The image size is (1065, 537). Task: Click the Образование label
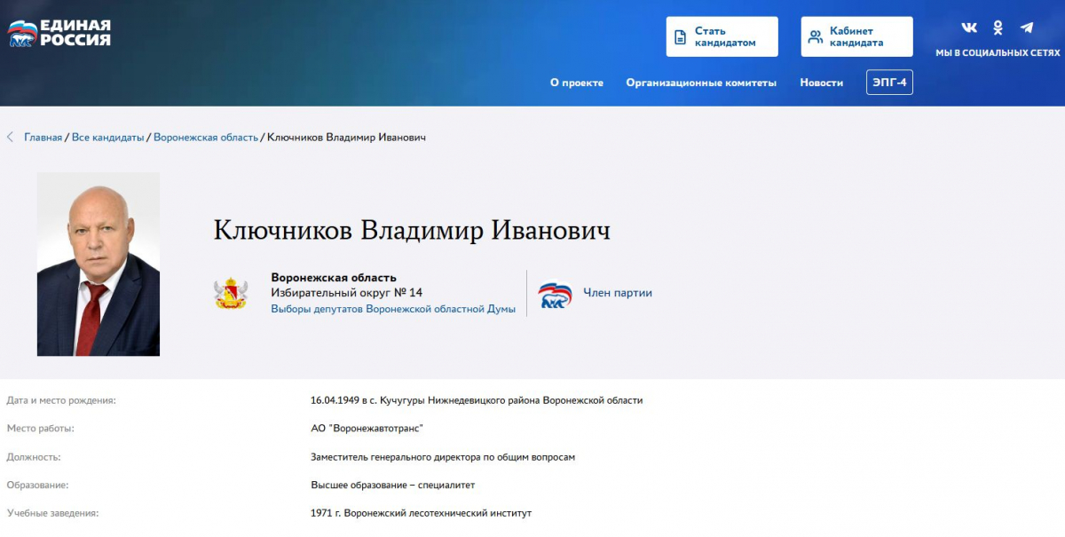[37, 486]
